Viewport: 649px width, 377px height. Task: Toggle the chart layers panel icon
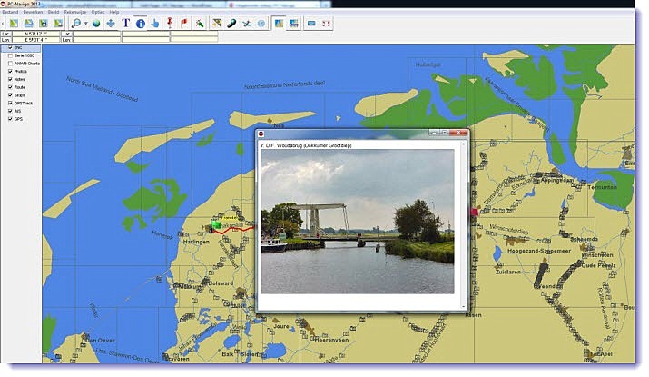coord(279,24)
